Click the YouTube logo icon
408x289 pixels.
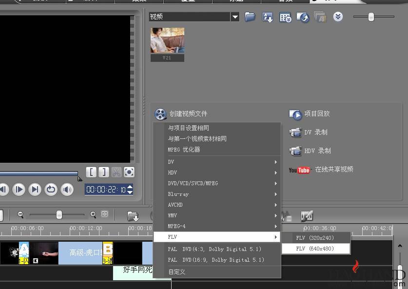click(x=299, y=170)
